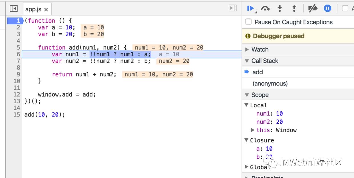Collapse the Local scope group
The height and width of the screenshot is (178, 354).
[247, 105]
